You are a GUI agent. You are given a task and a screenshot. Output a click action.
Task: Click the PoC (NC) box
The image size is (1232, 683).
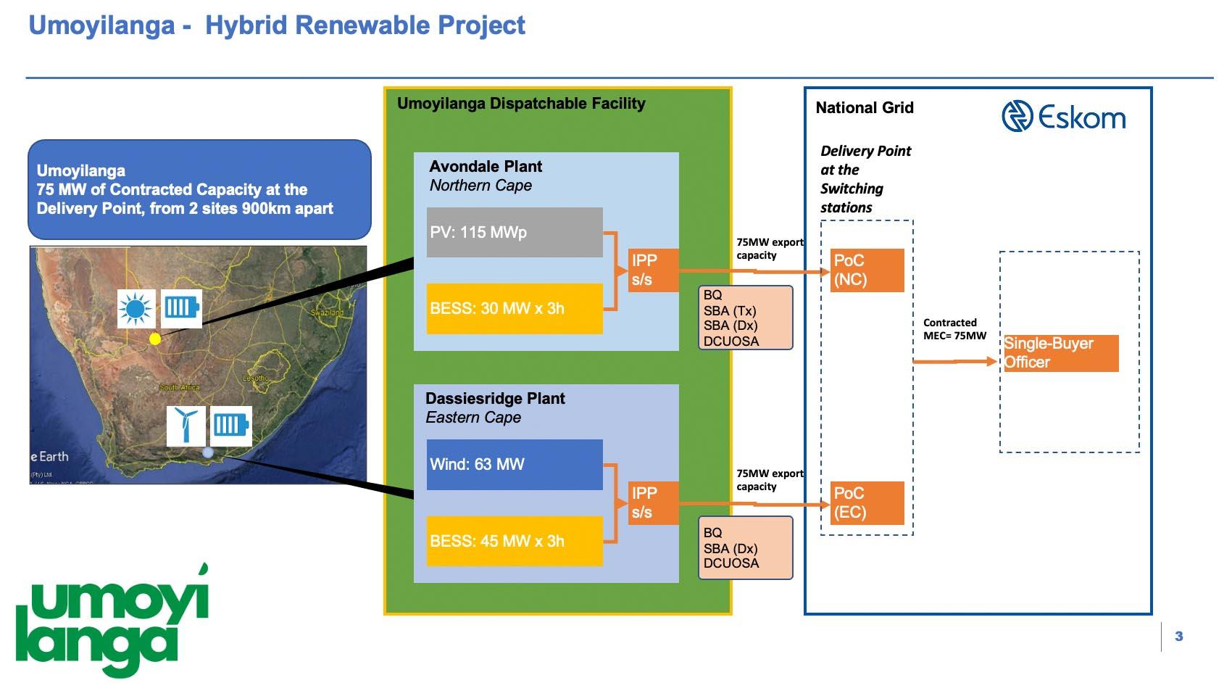[x=867, y=270]
